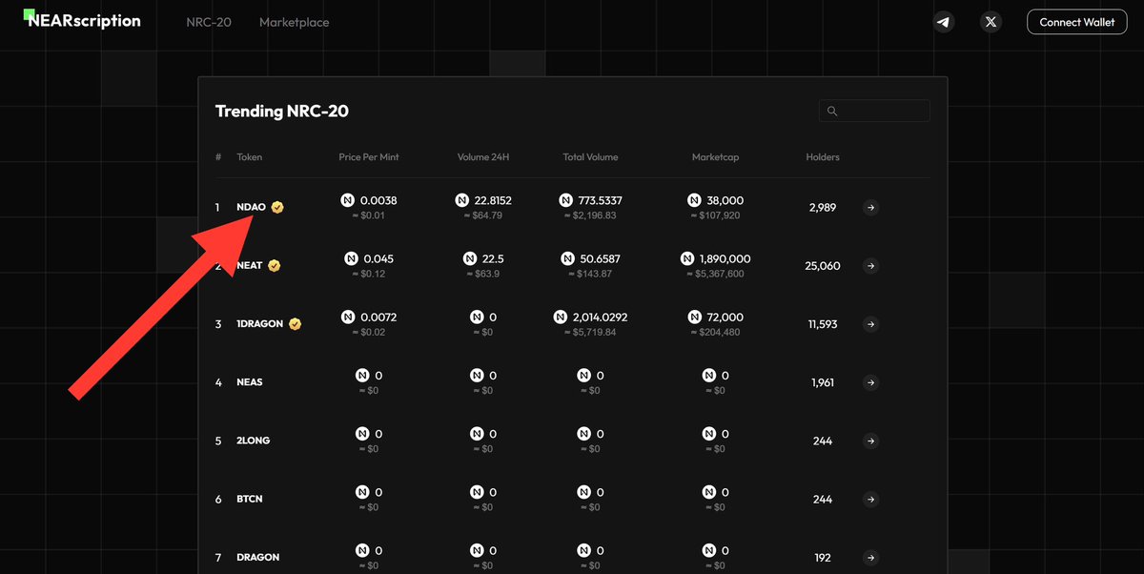
Task: Click NDAO marketcap 38,000
Action: pyautogui.click(x=725, y=201)
